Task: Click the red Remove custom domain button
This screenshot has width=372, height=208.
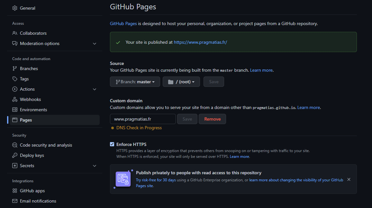Action: (212, 119)
